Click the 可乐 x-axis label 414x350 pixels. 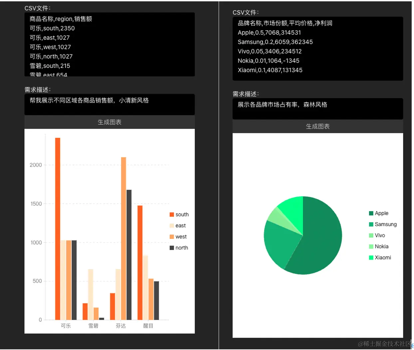tap(66, 326)
